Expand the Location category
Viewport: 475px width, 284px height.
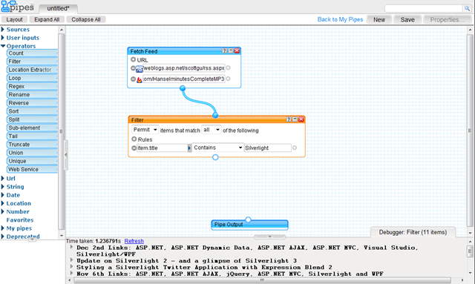pos(3,203)
